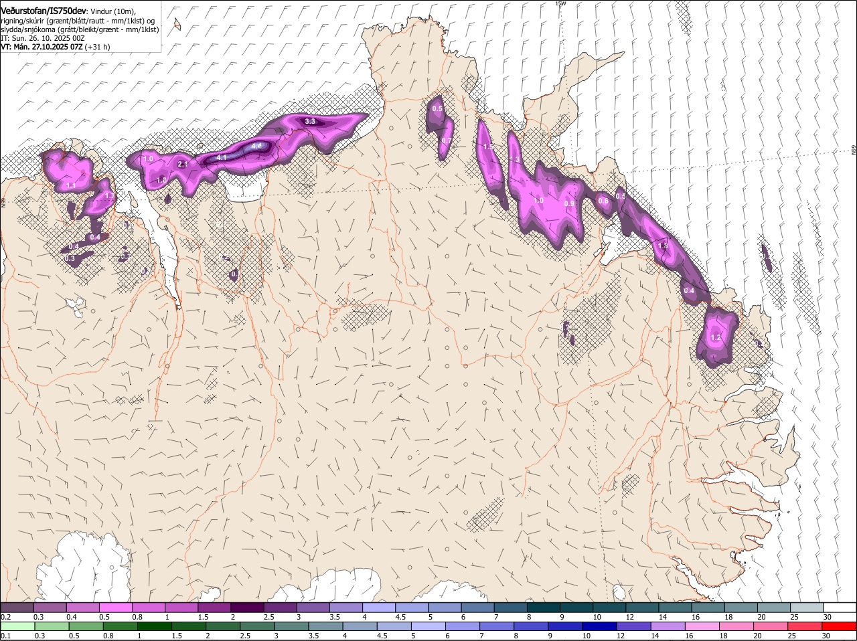Click the top-row legend swatch between 2 and 2.5
The image size is (857, 641).
(247, 607)
